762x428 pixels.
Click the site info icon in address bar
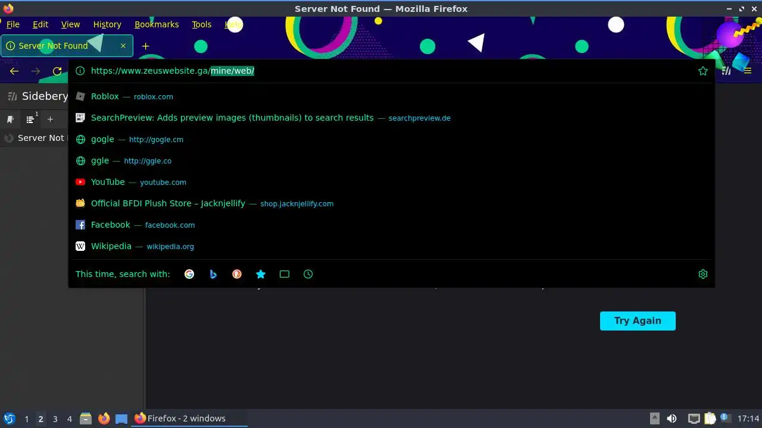[x=80, y=71]
